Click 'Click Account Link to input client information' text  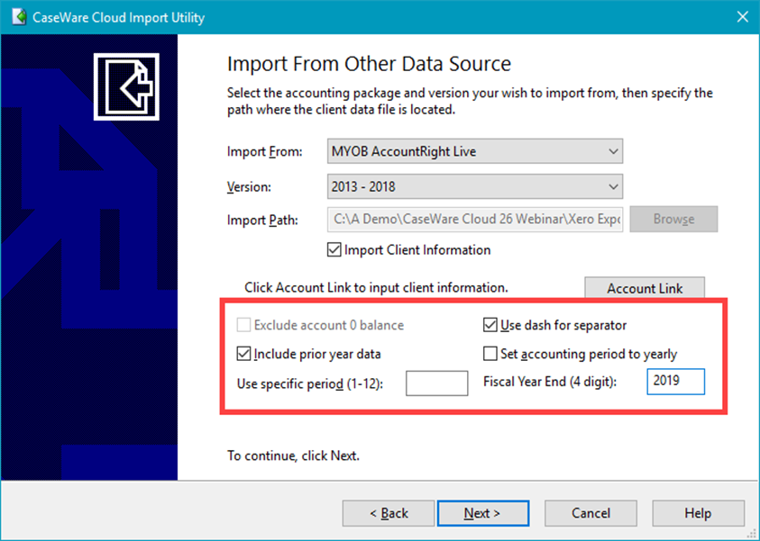(x=376, y=288)
